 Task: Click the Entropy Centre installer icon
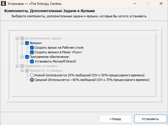coord(3,3)
